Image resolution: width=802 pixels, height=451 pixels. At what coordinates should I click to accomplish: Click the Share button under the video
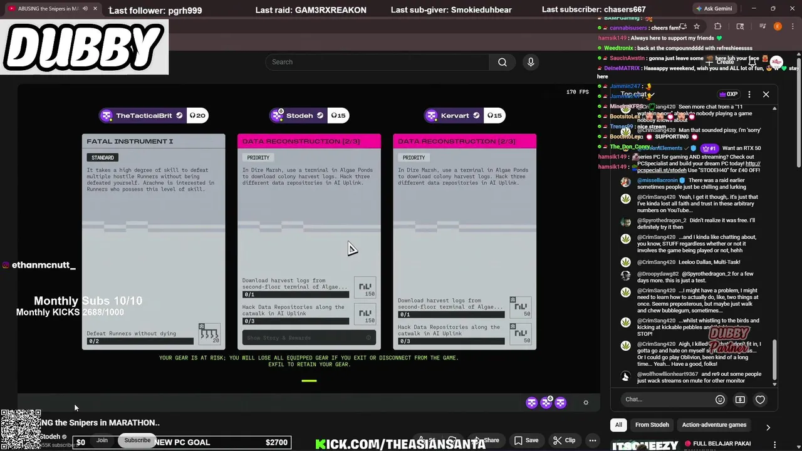486,440
